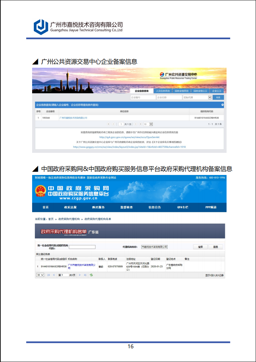Click the 单位名称 column header
Screen dimensions: 256x362
click(x=124, y=111)
